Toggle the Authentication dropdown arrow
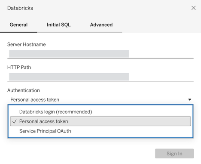 (x=190, y=99)
